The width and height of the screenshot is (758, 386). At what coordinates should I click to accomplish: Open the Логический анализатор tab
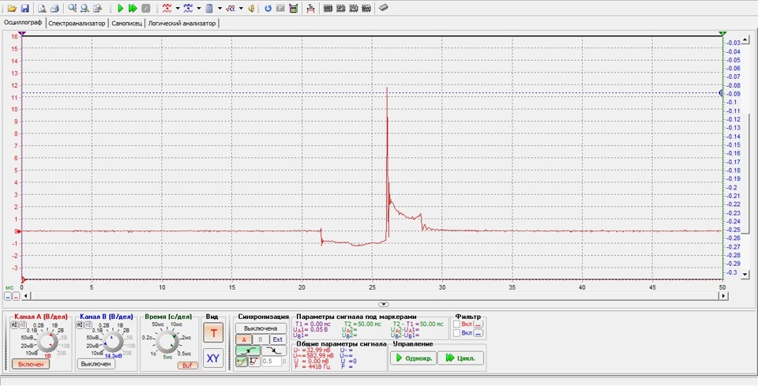[182, 23]
